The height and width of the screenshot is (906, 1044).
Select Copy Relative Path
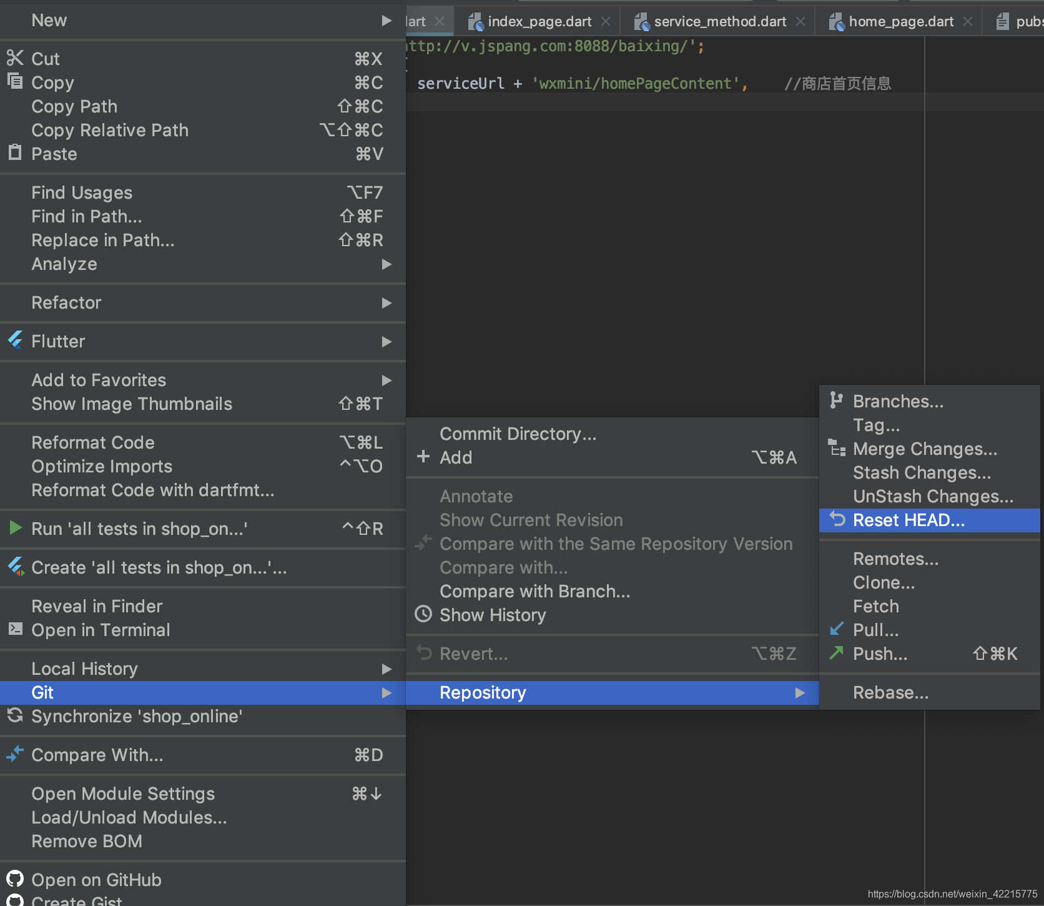[203, 130]
